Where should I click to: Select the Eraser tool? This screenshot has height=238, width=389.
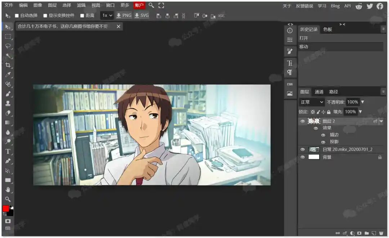(8, 113)
